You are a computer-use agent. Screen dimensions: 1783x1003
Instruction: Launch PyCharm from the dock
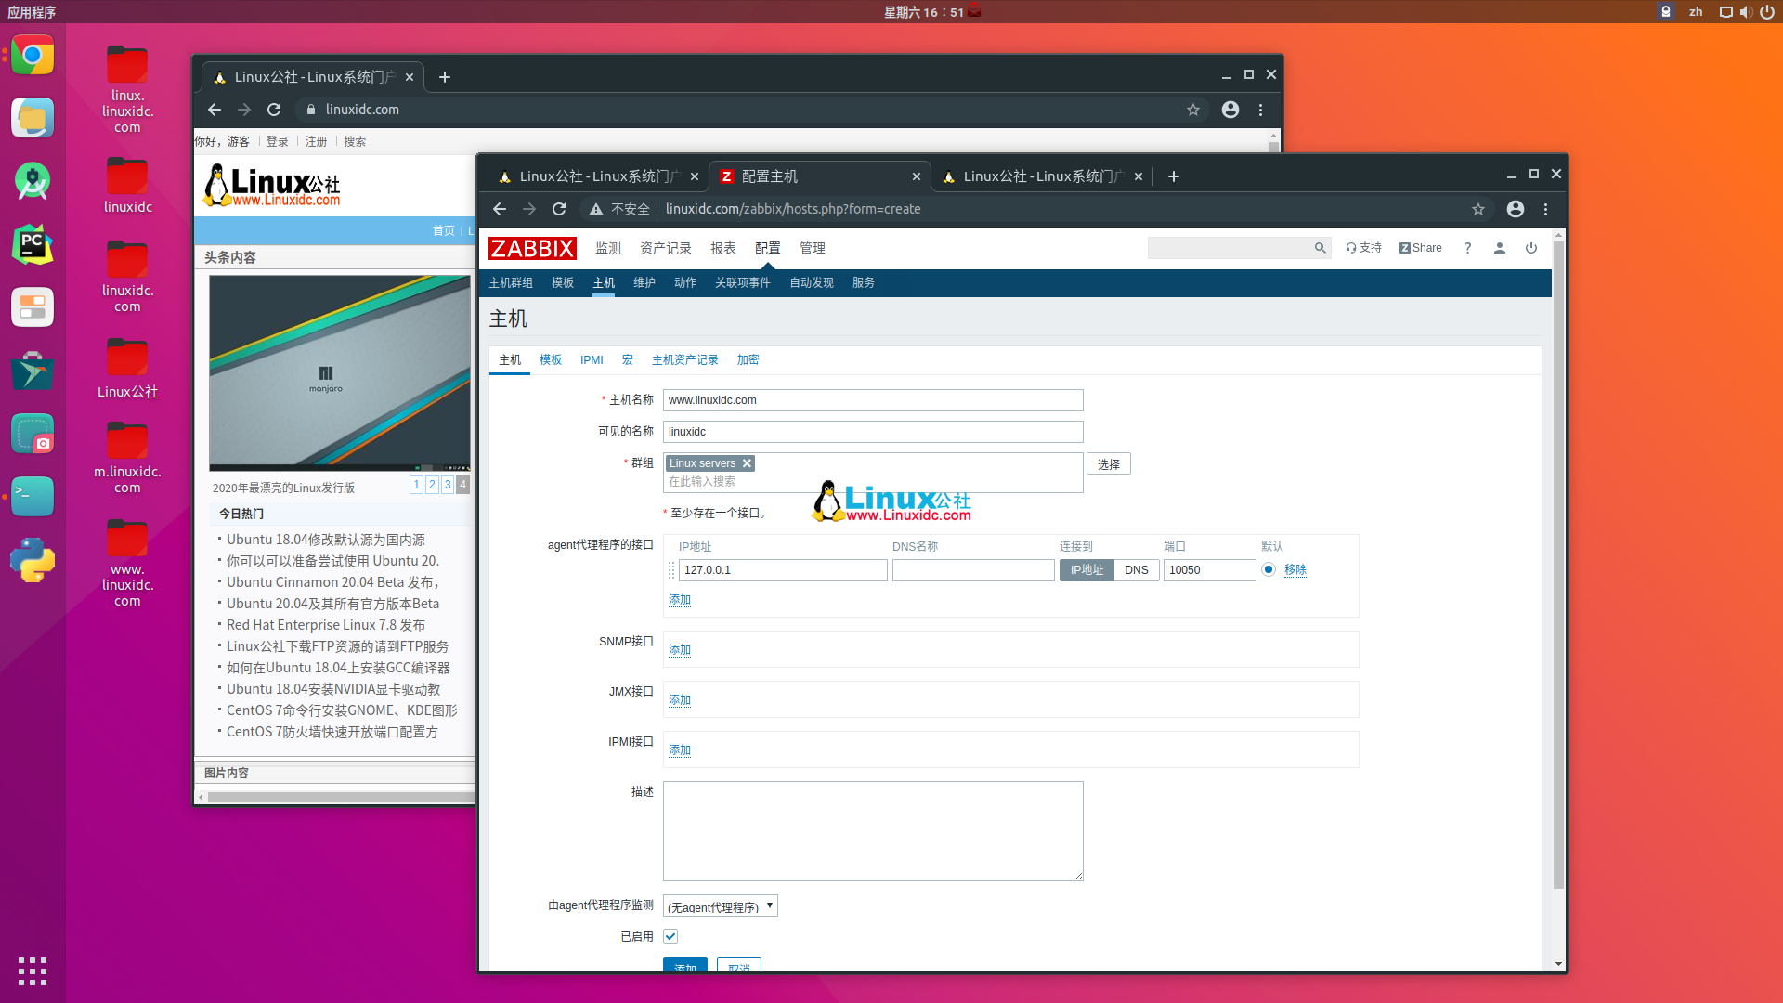[x=33, y=244]
